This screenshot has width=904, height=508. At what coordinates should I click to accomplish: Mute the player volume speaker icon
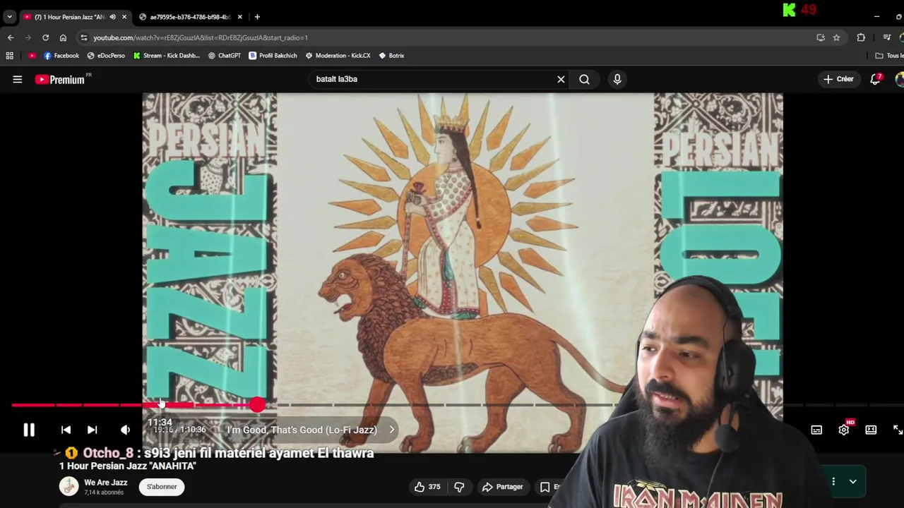tap(125, 430)
